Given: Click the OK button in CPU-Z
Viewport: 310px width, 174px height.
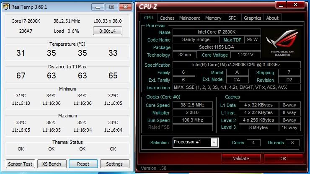Looking at the screenshot, I should point(284,158).
